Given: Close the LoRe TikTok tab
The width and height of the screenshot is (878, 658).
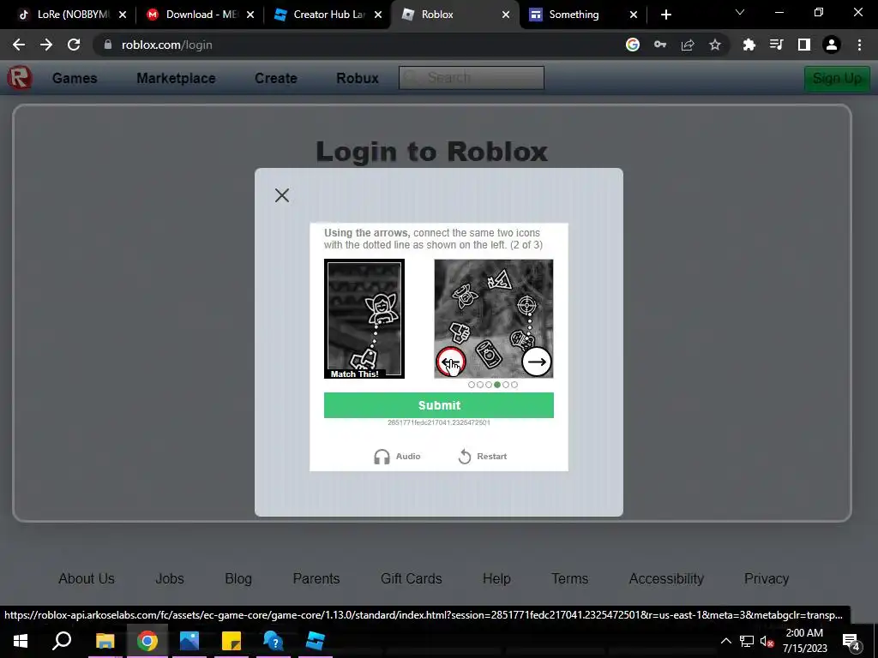Looking at the screenshot, I should 123,15.
